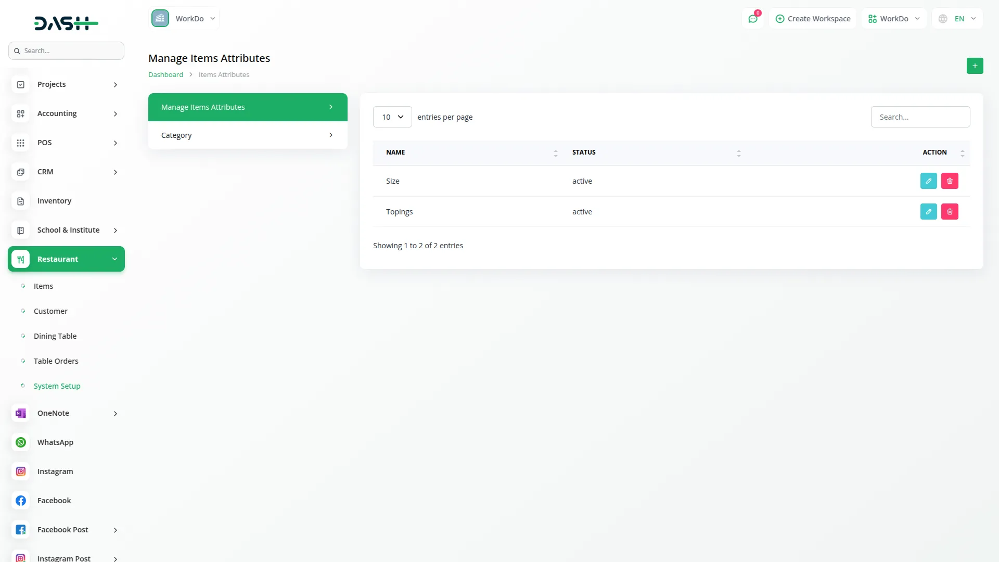This screenshot has width=999, height=562.
Task: Click the WhatsApp icon
Action: 21,442
